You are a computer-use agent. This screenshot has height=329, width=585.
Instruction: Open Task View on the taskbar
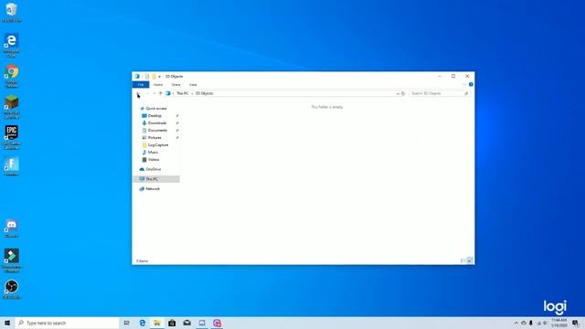[x=126, y=323]
